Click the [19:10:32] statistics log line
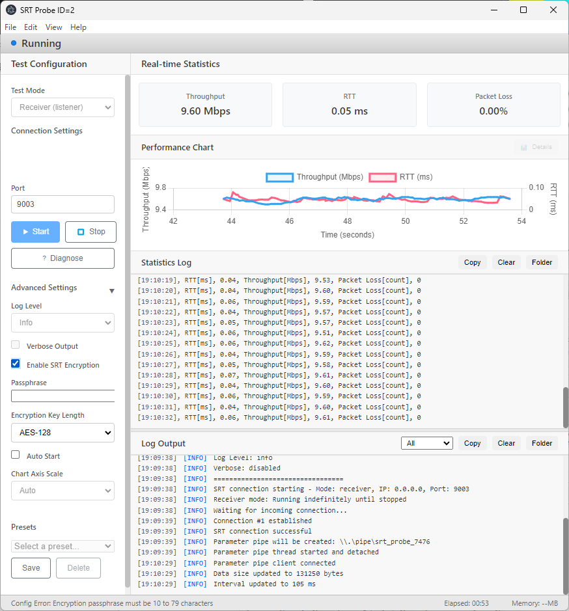Image resolution: width=569 pixels, height=611 pixels. pyautogui.click(x=279, y=417)
